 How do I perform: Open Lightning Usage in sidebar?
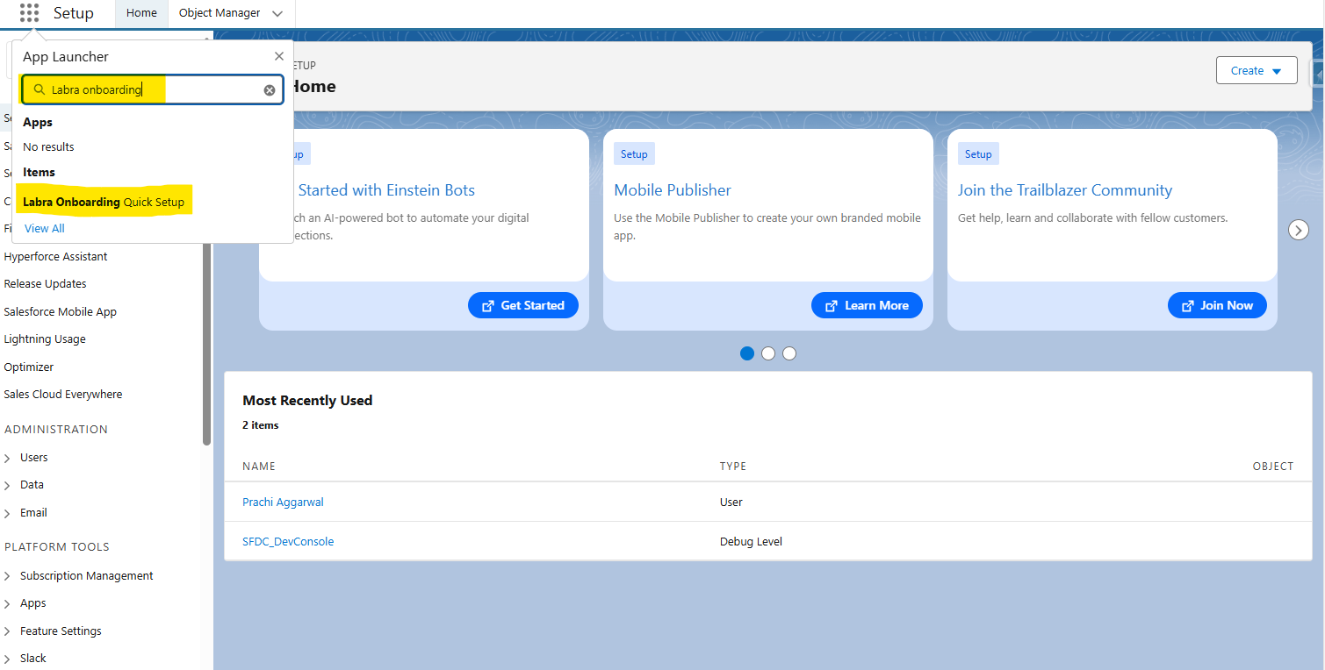click(45, 339)
